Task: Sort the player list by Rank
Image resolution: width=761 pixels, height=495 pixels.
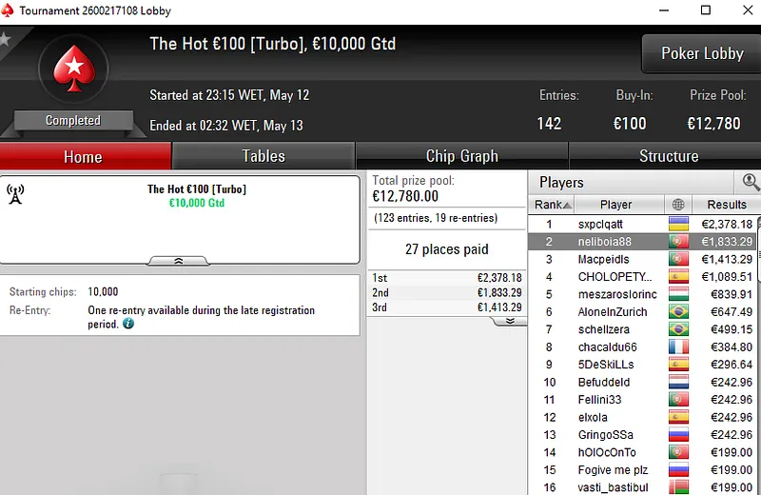Action: 552,205
